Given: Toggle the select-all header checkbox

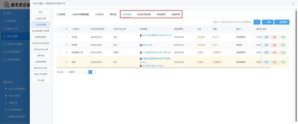Looking at the screenshot, I should coord(60,29).
